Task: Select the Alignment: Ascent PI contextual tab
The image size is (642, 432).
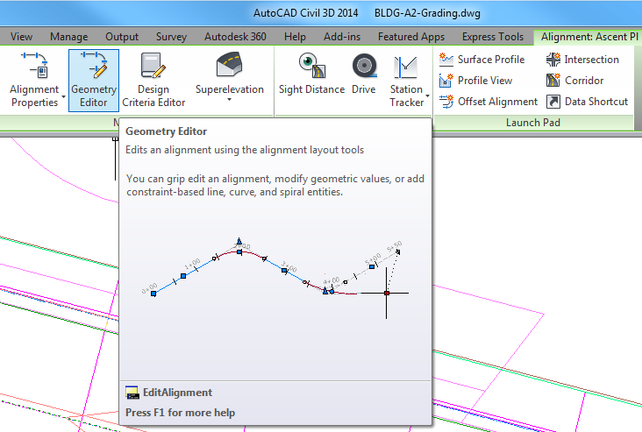Action: pos(588,37)
